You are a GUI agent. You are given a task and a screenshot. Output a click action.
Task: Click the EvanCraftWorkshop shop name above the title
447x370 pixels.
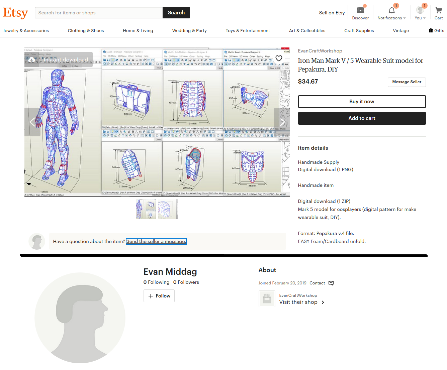click(x=320, y=51)
